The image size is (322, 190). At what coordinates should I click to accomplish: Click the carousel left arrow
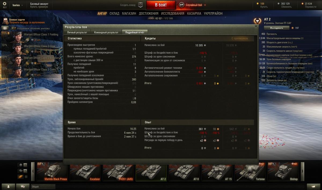[33, 171]
